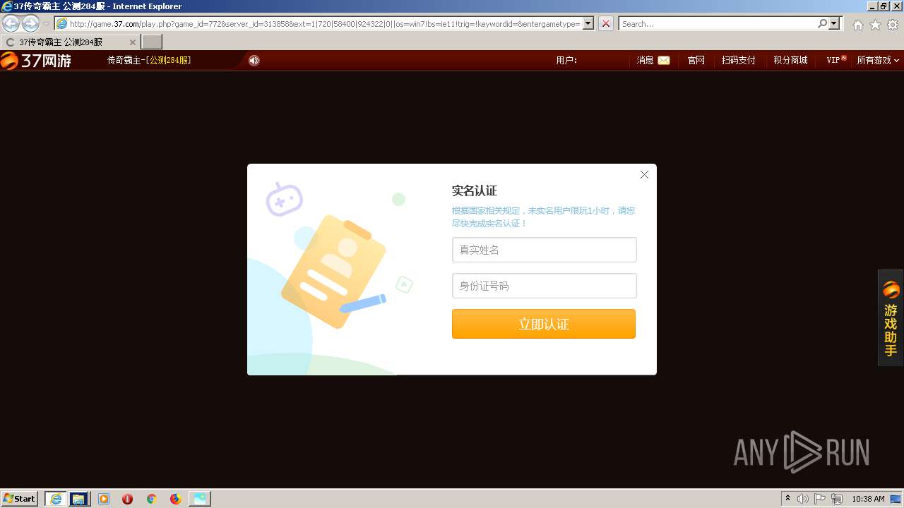Open the picture app taskbar icon
Image resolution: width=904 pixels, height=508 pixels.
coord(200,499)
